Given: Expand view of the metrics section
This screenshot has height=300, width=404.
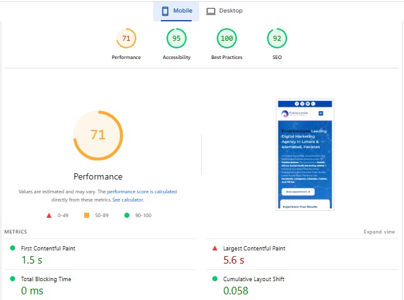Looking at the screenshot, I should pyautogui.click(x=379, y=232).
